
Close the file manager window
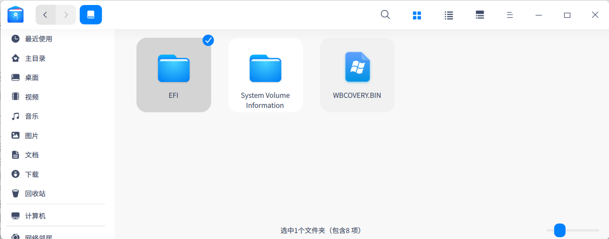(x=595, y=15)
